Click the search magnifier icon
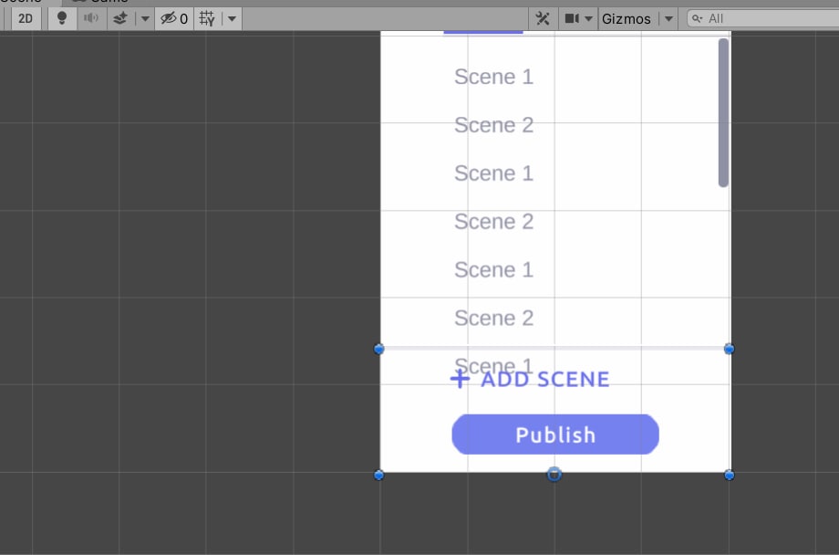Image resolution: width=839 pixels, height=555 pixels. [x=698, y=19]
